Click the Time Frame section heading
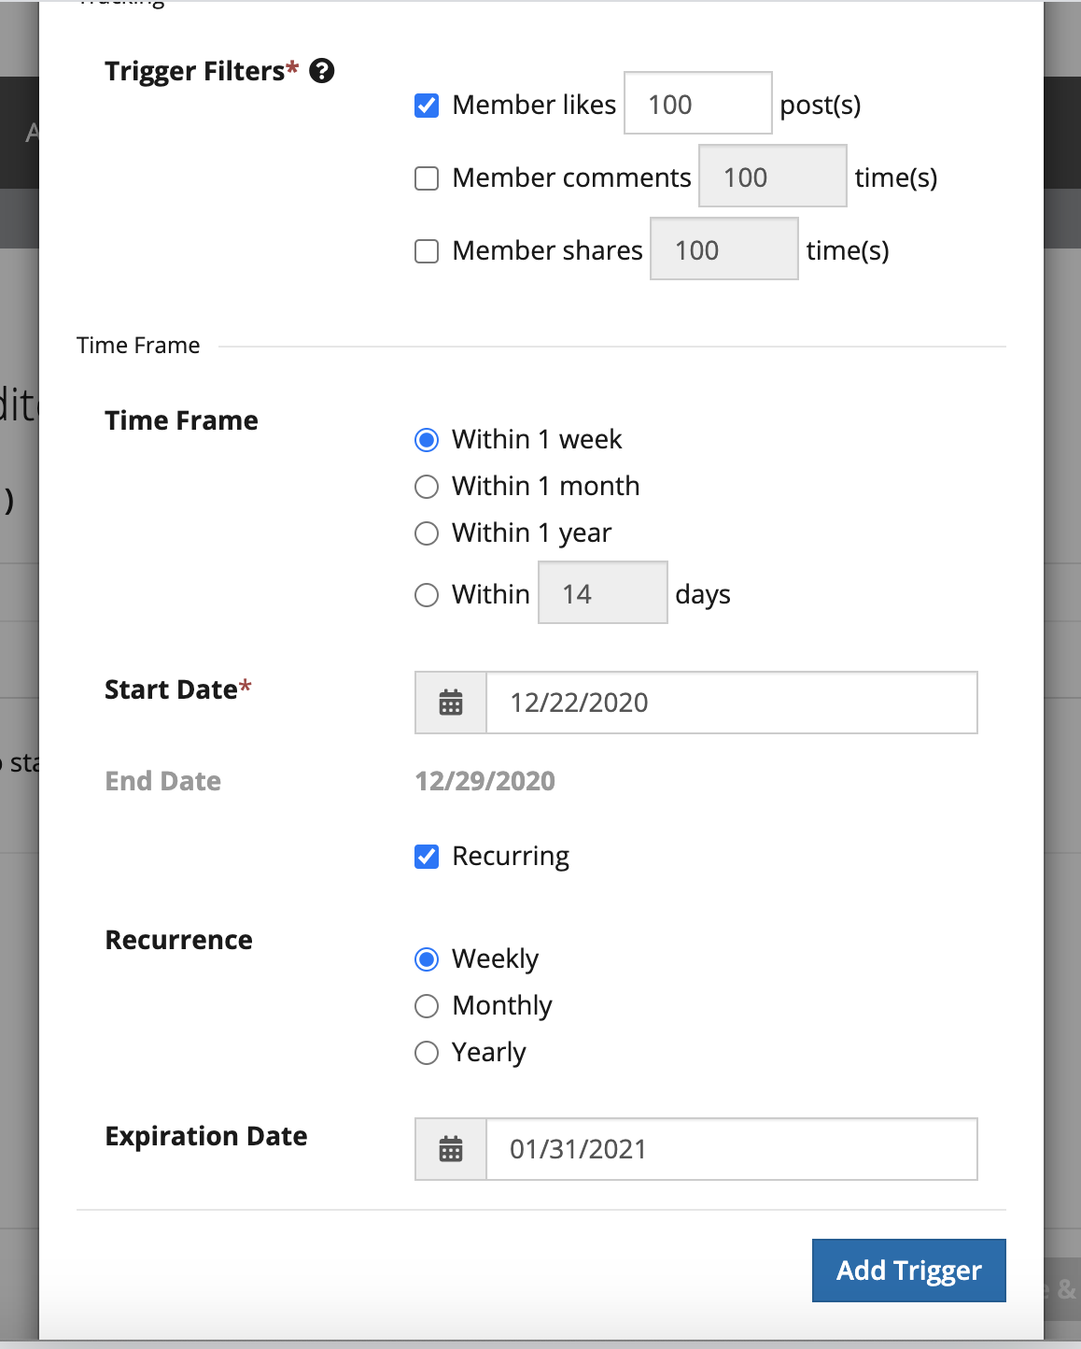The width and height of the screenshot is (1081, 1349). (138, 346)
